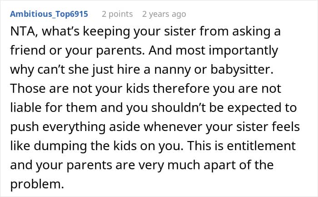The height and width of the screenshot is (197, 318).
Task: Click the word "Those" starting the fourth line
Action: tap(28, 89)
